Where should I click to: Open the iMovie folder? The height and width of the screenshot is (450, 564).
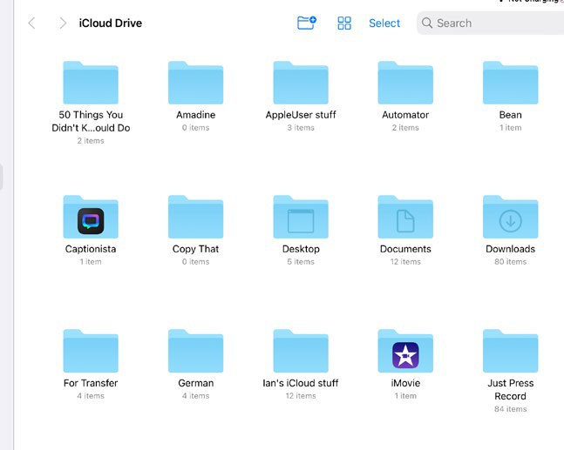pos(405,351)
